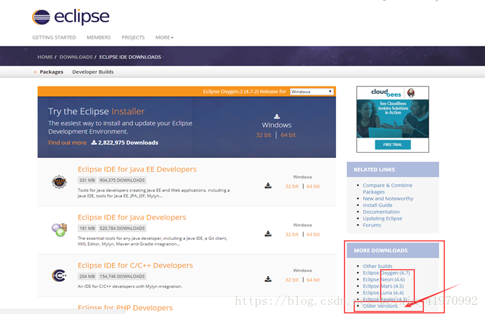
Task: Open Other builds link
Action: click(377, 266)
